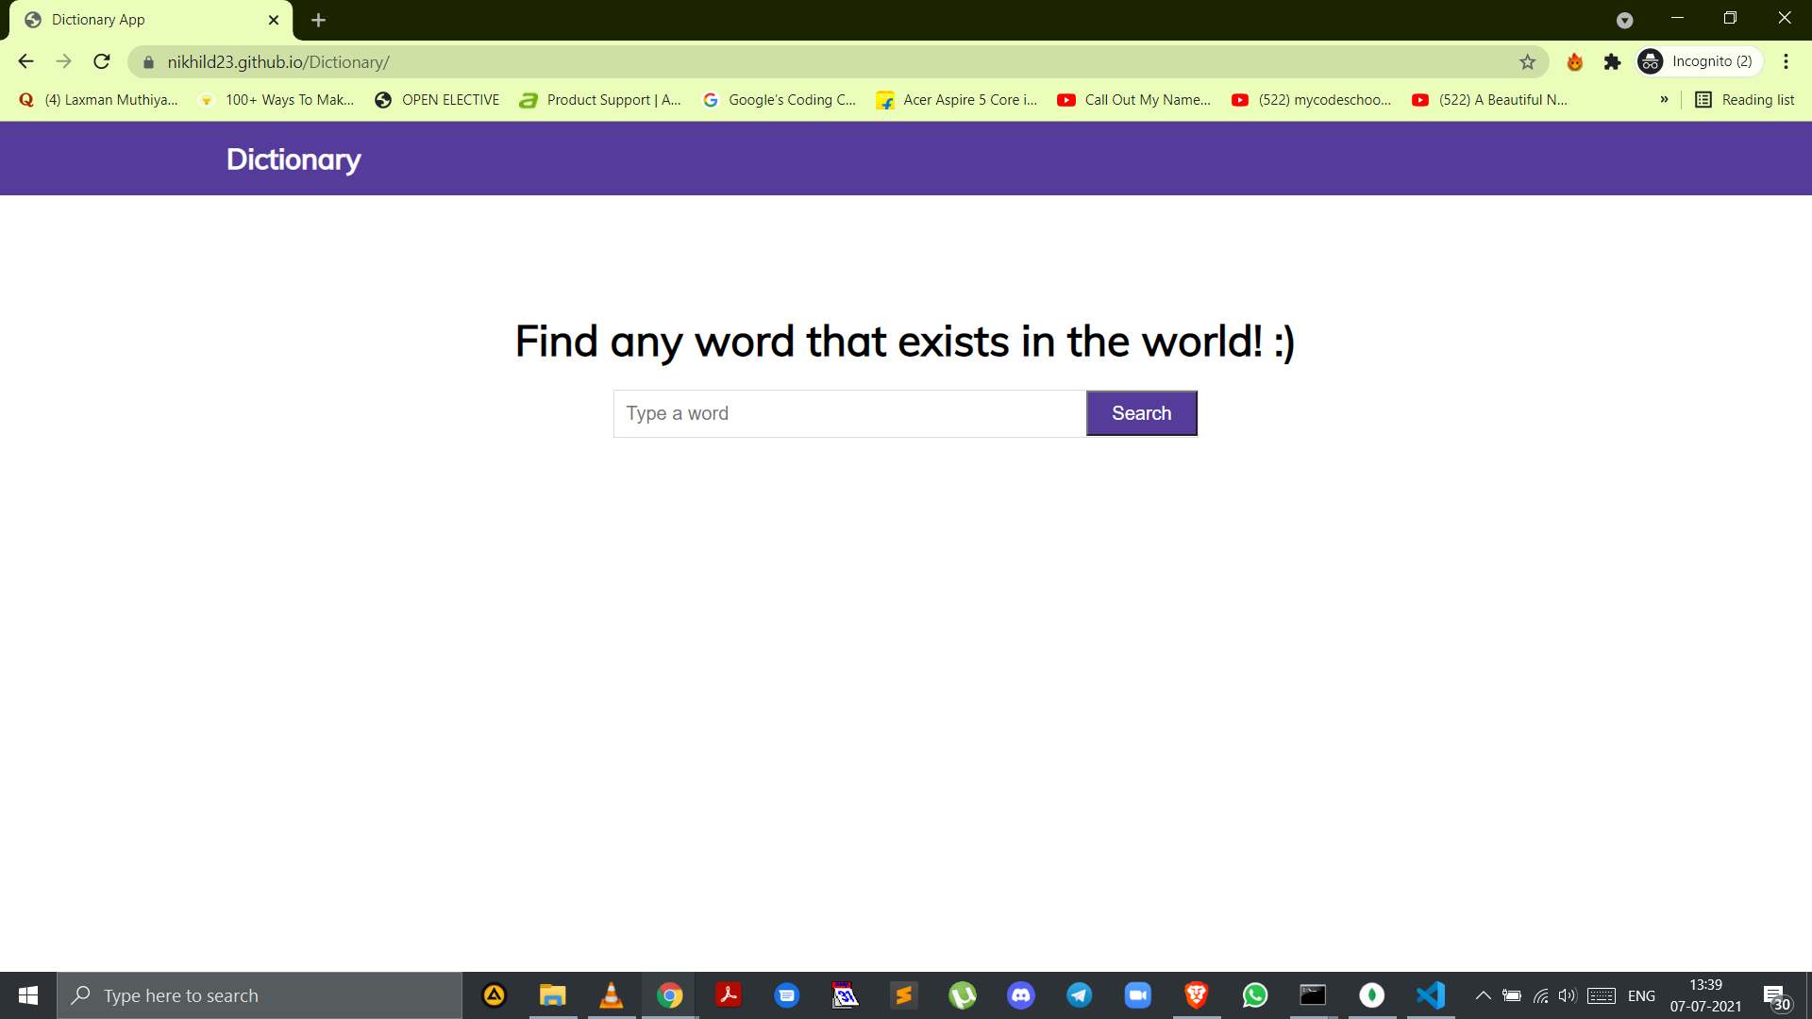Click the address bar URL
The height and width of the screenshot is (1019, 1812).
click(x=278, y=62)
